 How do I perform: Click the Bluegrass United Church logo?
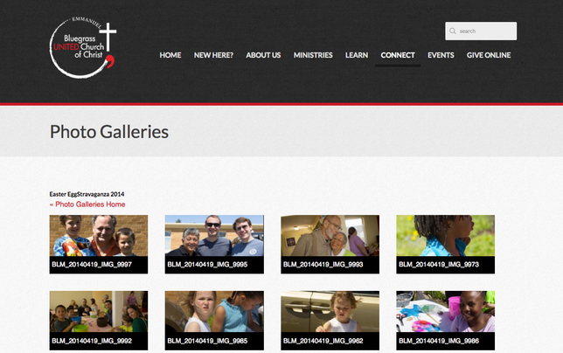coord(83,47)
